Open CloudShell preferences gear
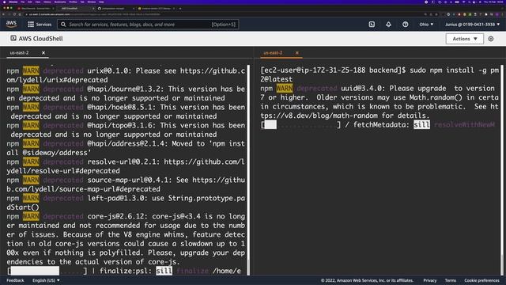 point(491,39)
